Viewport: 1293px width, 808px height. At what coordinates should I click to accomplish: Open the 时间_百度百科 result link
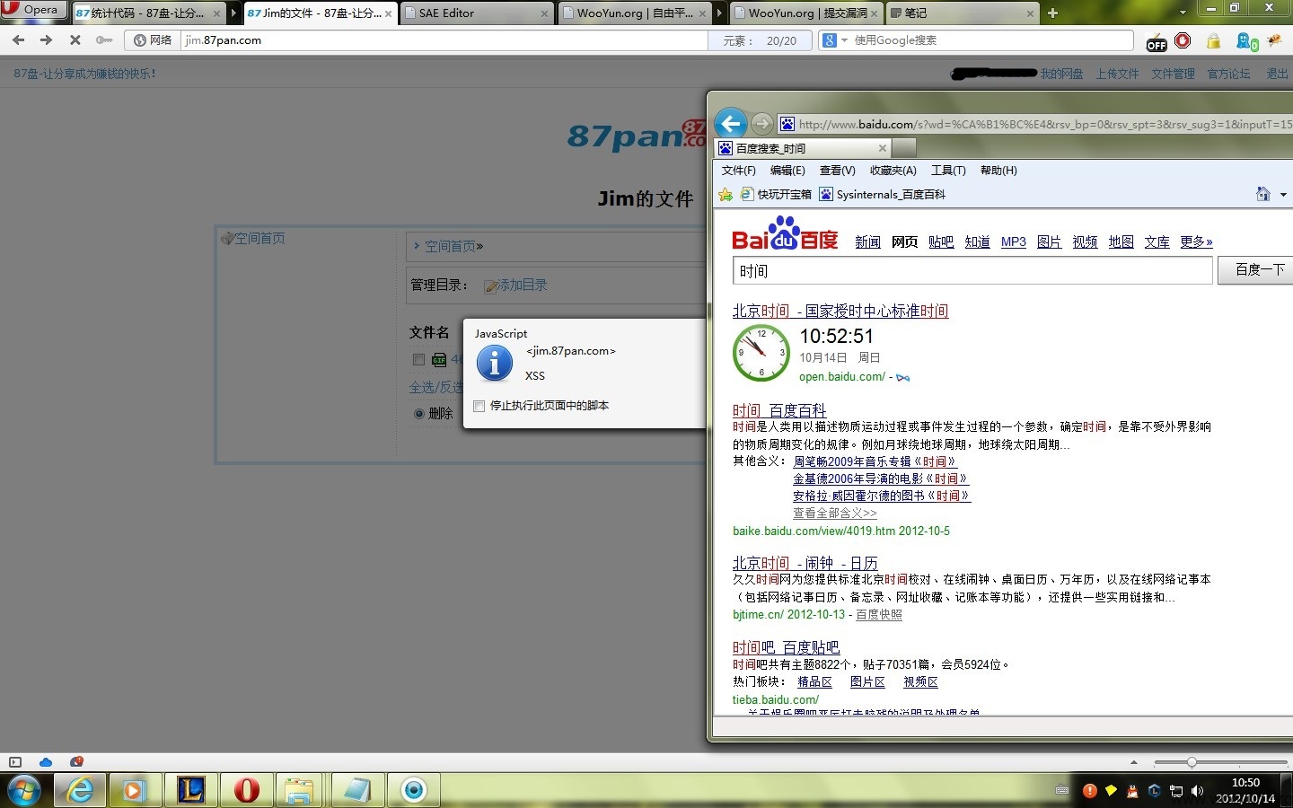(x=779, y=410)
